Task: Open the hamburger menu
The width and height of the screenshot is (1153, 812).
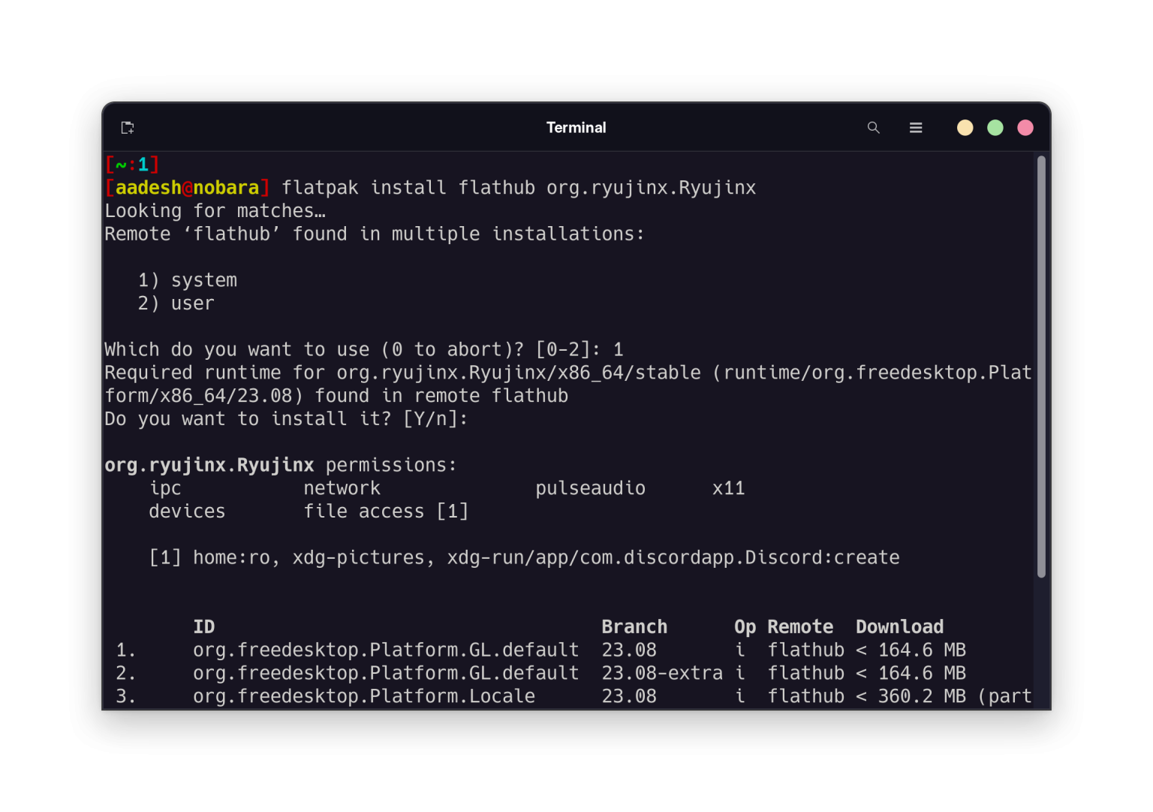Action: 916,128
